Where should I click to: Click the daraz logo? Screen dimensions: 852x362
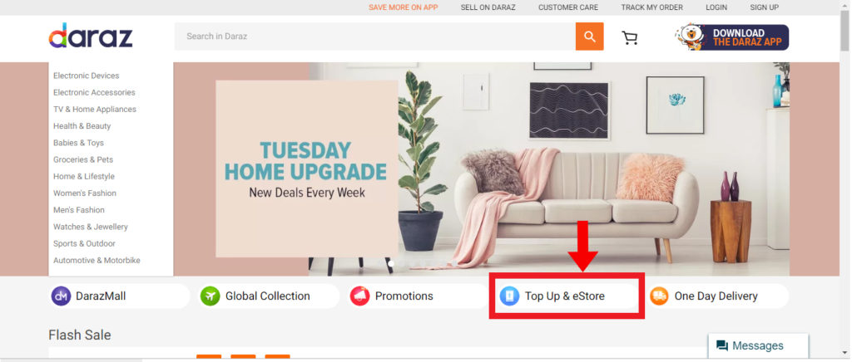tap(91, 36)
